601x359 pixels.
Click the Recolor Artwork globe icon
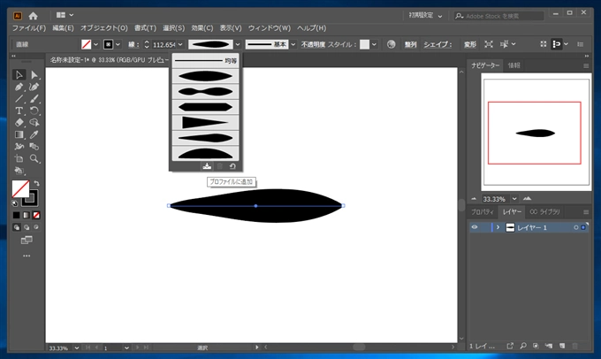[x=391, y=44]
